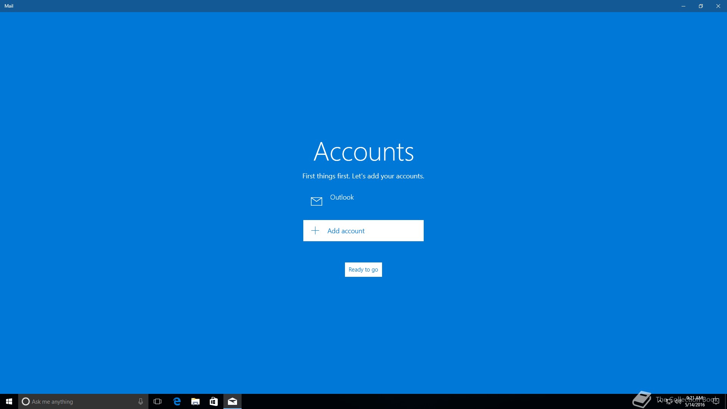This screenshot has width=727, height=409.
Task: Click the Mail app taskbar icon
Action: click(x=232, y=401)
